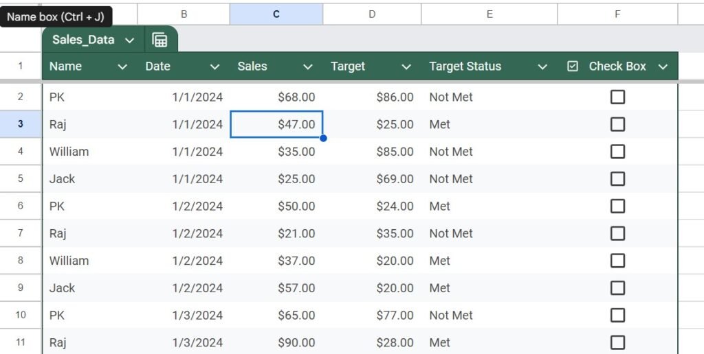This screenshot has height=354, width=704.
Task: Open the Name column dropdown
Action: [122, 67]
